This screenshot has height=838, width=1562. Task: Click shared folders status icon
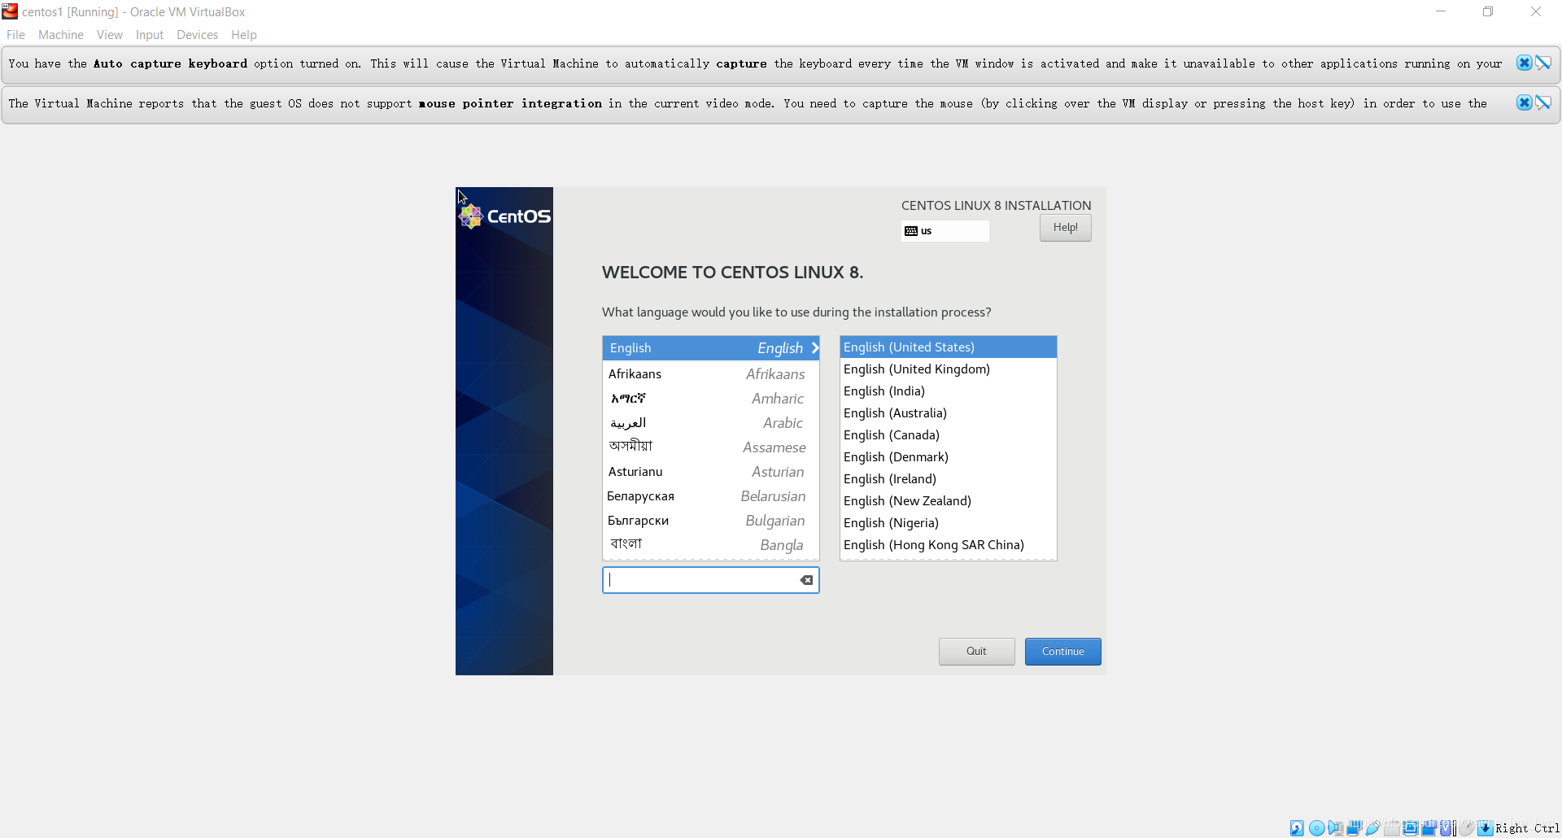coord(1392,828)
